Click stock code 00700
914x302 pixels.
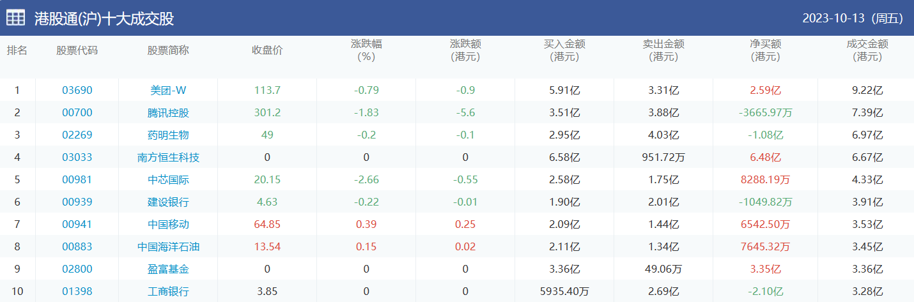click(x=77, y=113)
